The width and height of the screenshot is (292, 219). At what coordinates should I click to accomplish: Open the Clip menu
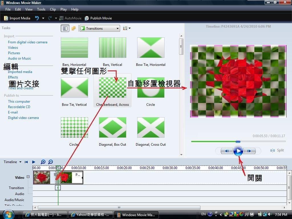tap(53, 9)
